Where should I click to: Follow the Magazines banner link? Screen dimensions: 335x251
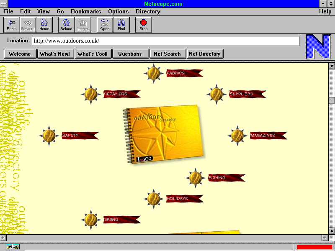coord(268,136)
